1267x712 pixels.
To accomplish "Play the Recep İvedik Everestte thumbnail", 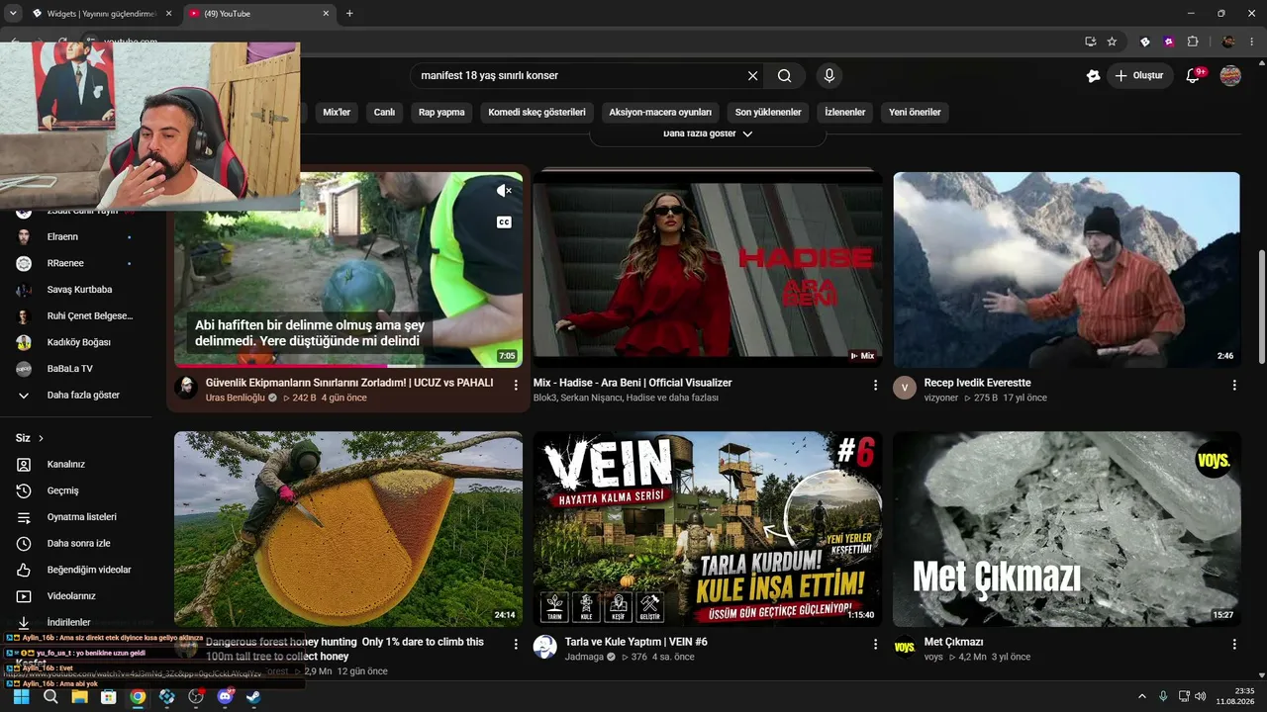I will (1066, 270).
